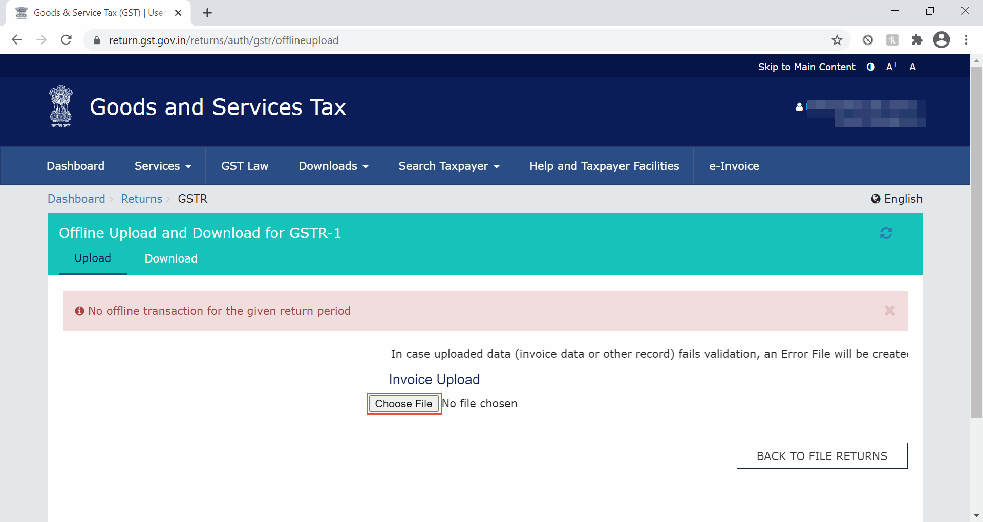
Task: Expand the Search Taxpayer dropdown
Action: click(x=448, y=166)
